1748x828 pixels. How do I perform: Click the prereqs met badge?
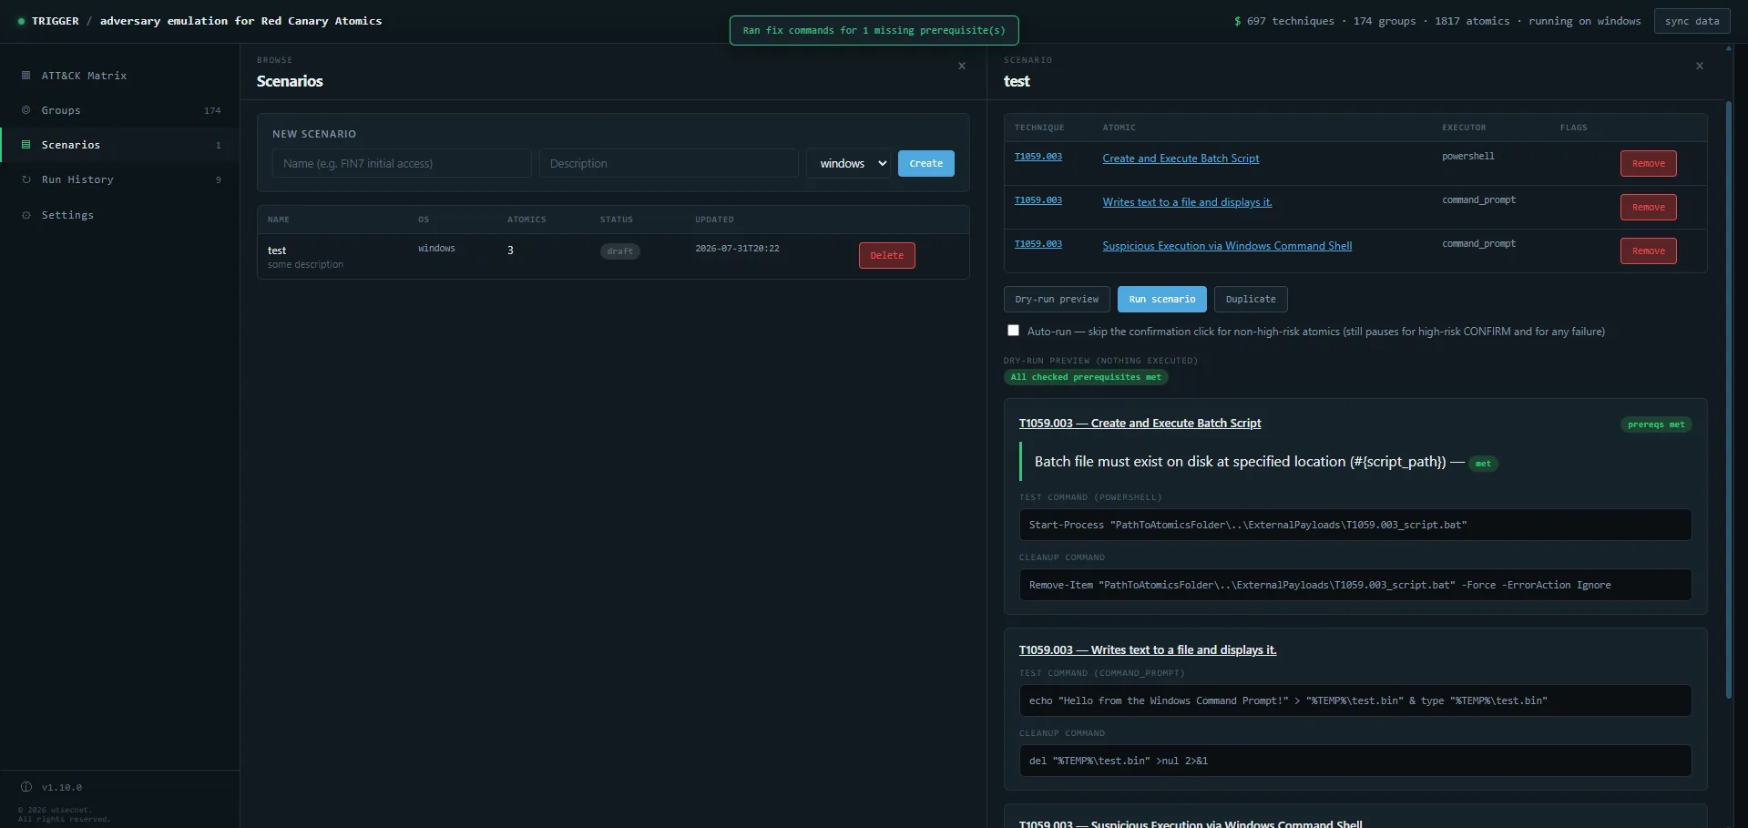(1656, 424)
